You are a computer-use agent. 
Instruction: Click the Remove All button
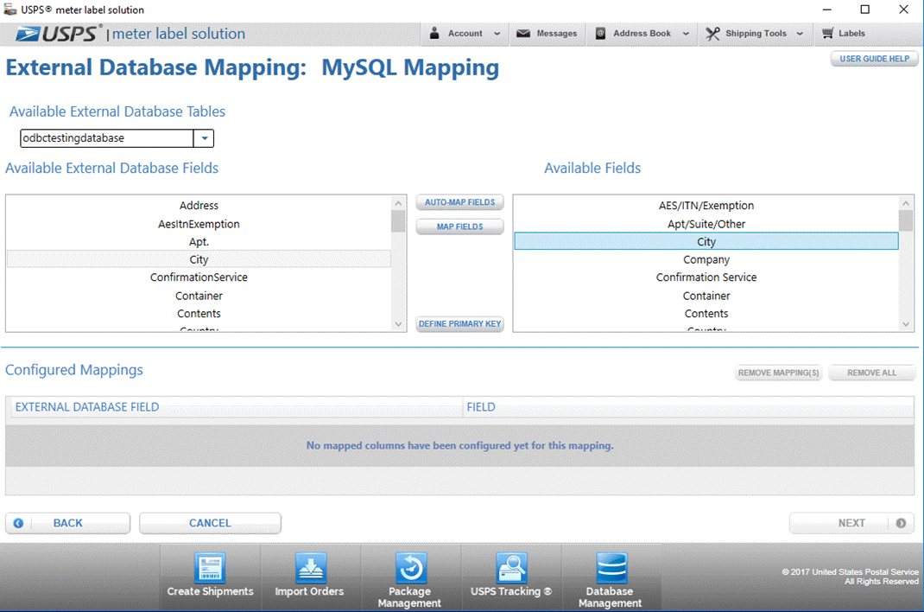[x=871, y=373]
